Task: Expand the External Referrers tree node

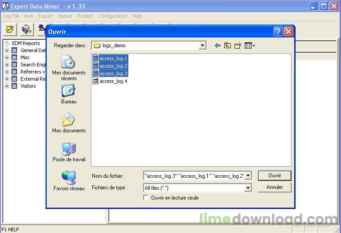Action: point(7,79)
